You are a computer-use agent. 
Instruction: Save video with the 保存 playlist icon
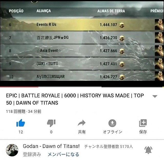[x=143, y=123]
